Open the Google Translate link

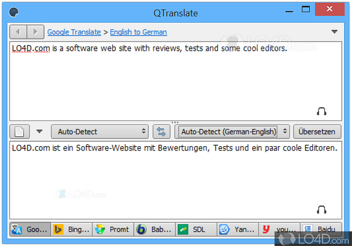tap(74, 32)
